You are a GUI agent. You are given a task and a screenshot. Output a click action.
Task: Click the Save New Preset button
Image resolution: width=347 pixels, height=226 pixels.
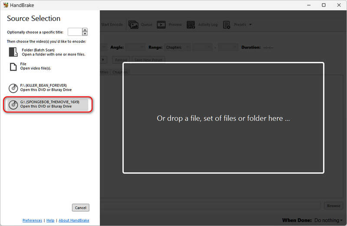pyautogui.click(x=148, y=60)
